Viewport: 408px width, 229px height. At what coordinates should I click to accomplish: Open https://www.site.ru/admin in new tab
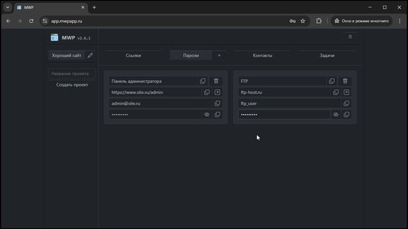pos(217,92)
